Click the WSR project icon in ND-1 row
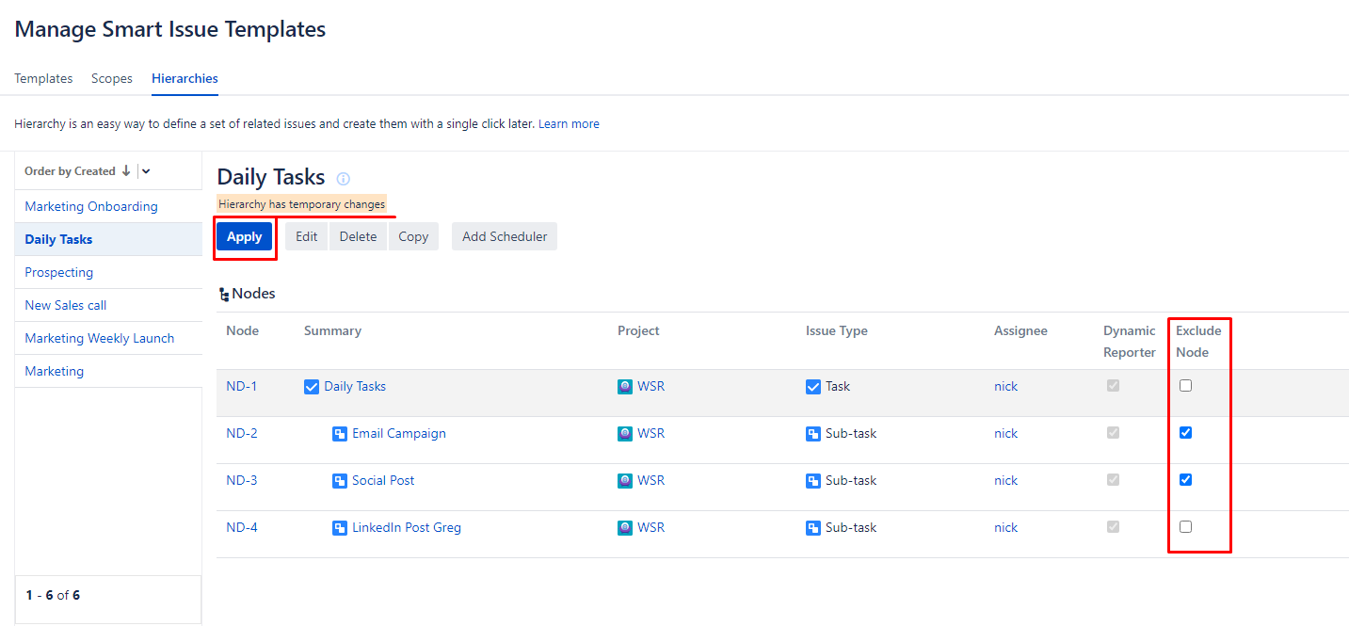 (625, 387)
